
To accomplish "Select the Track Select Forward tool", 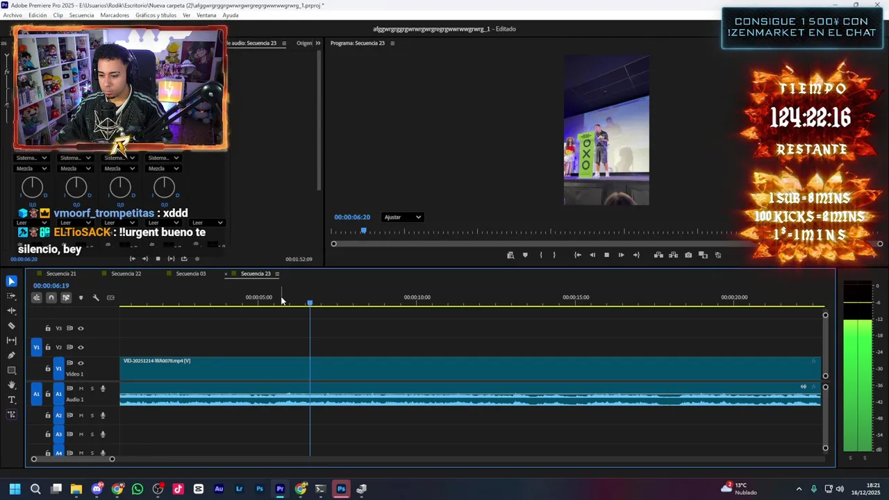I will pyautogui.click(x=11, y=296).
